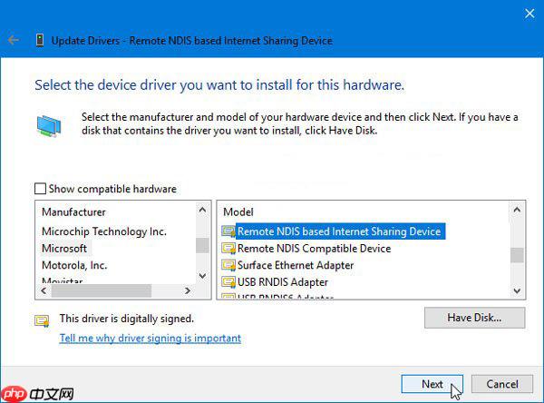Close the Update Drivers window

[x=529, y=14]
